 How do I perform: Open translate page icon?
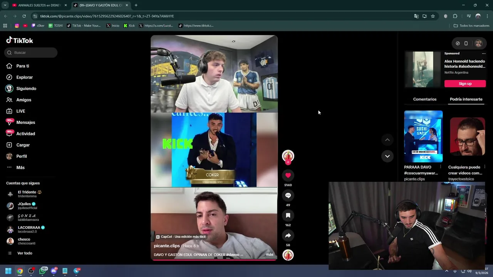[416, 16]
